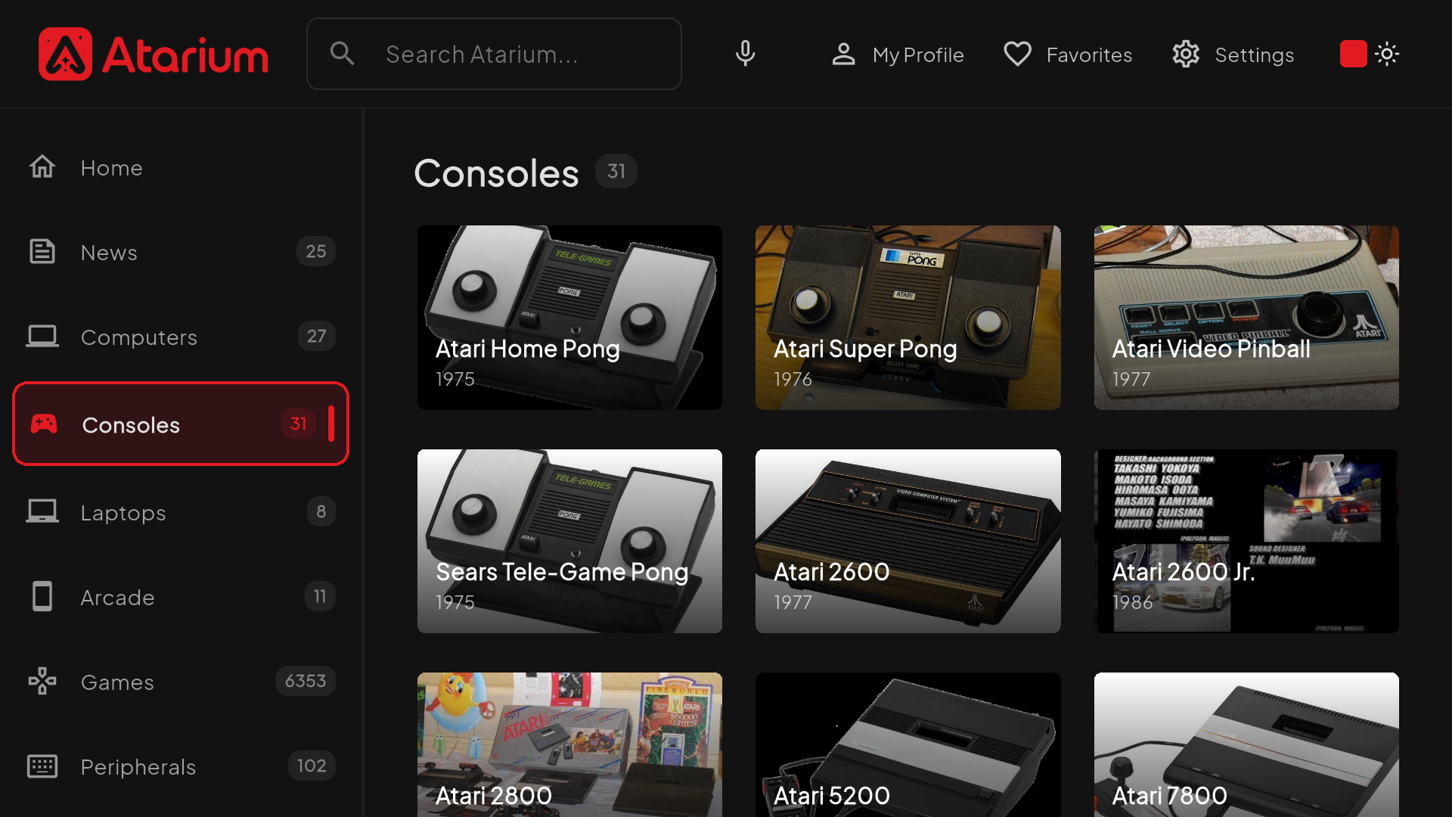Toggle light mode sun icon
This screenshot has height=817, width=1452.
click(x=1387, y=54)
